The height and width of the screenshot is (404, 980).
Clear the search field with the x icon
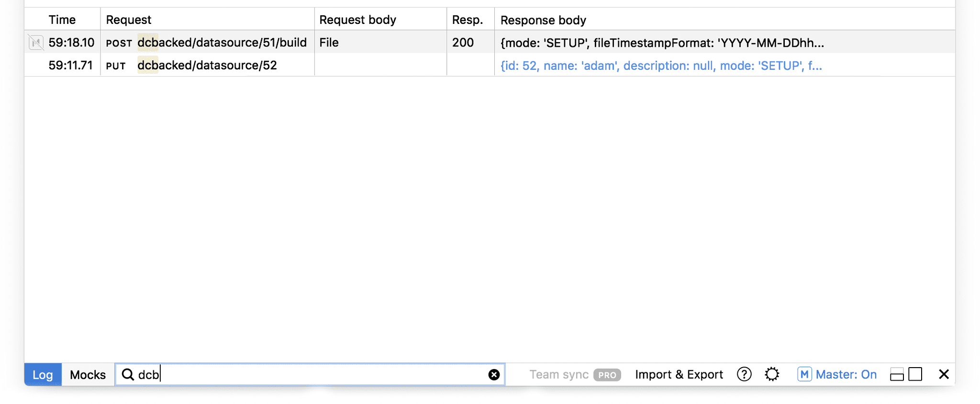[494, 374]
